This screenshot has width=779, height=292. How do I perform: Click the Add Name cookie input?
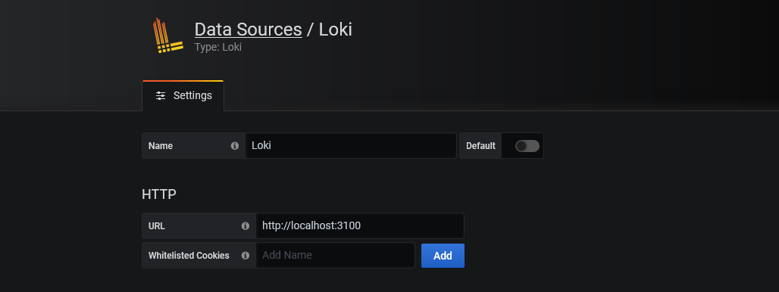point(336,256)
